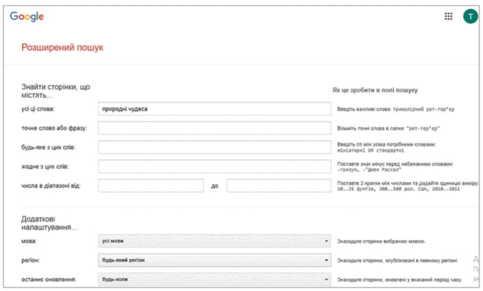Click the hint 'Знаходьте сторінки вибраною мовою'
This screenshot has height=291, width=483.
(x=381, y=241)
